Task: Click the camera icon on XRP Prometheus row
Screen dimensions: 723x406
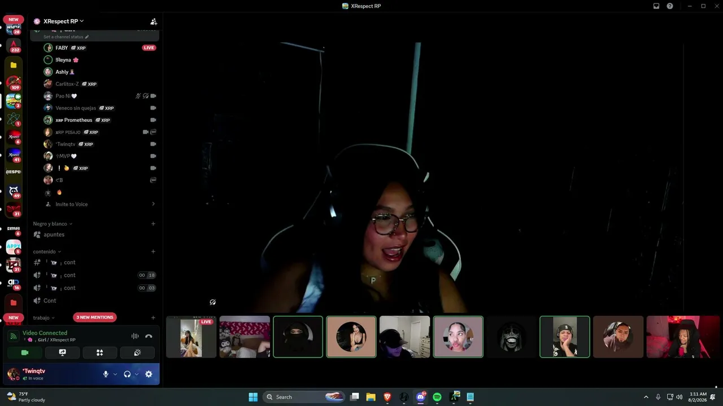Action: tap(153, 120)
